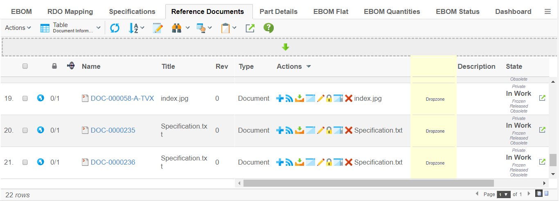Switch to the EBOM Quantities tab
This screenshot has width=559, height=201.
click(392, 11)
